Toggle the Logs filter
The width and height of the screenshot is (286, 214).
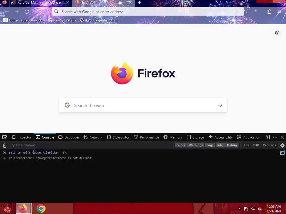tap(210, 145)
